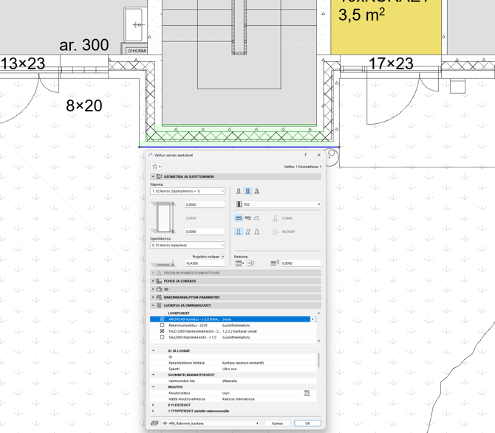
Task: Enable Rakennusluokitus - 2018 checkbox
Action: coord(163,325)
